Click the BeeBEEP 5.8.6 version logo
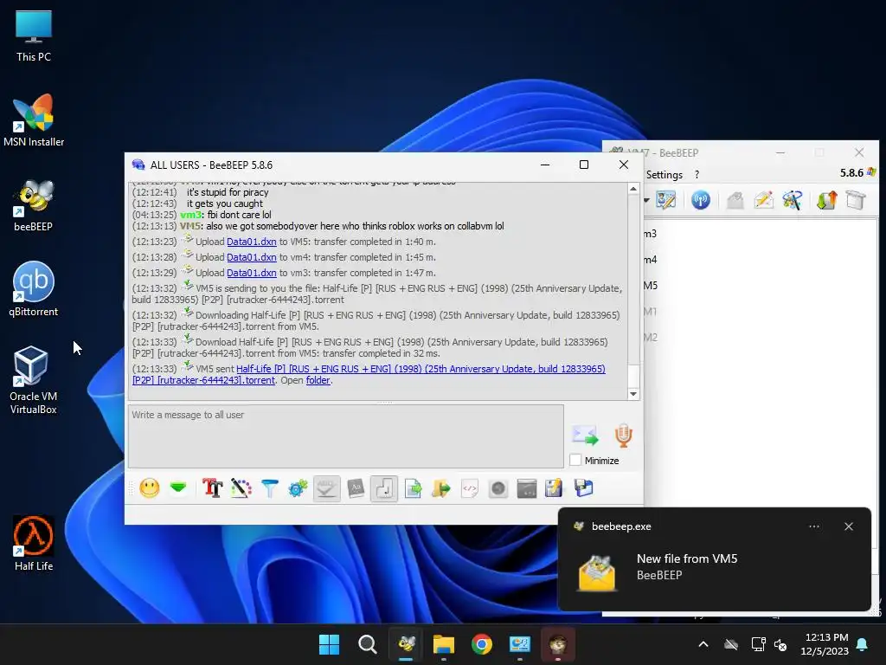Viewport: 886px width, 665px height. click(857, 172)
